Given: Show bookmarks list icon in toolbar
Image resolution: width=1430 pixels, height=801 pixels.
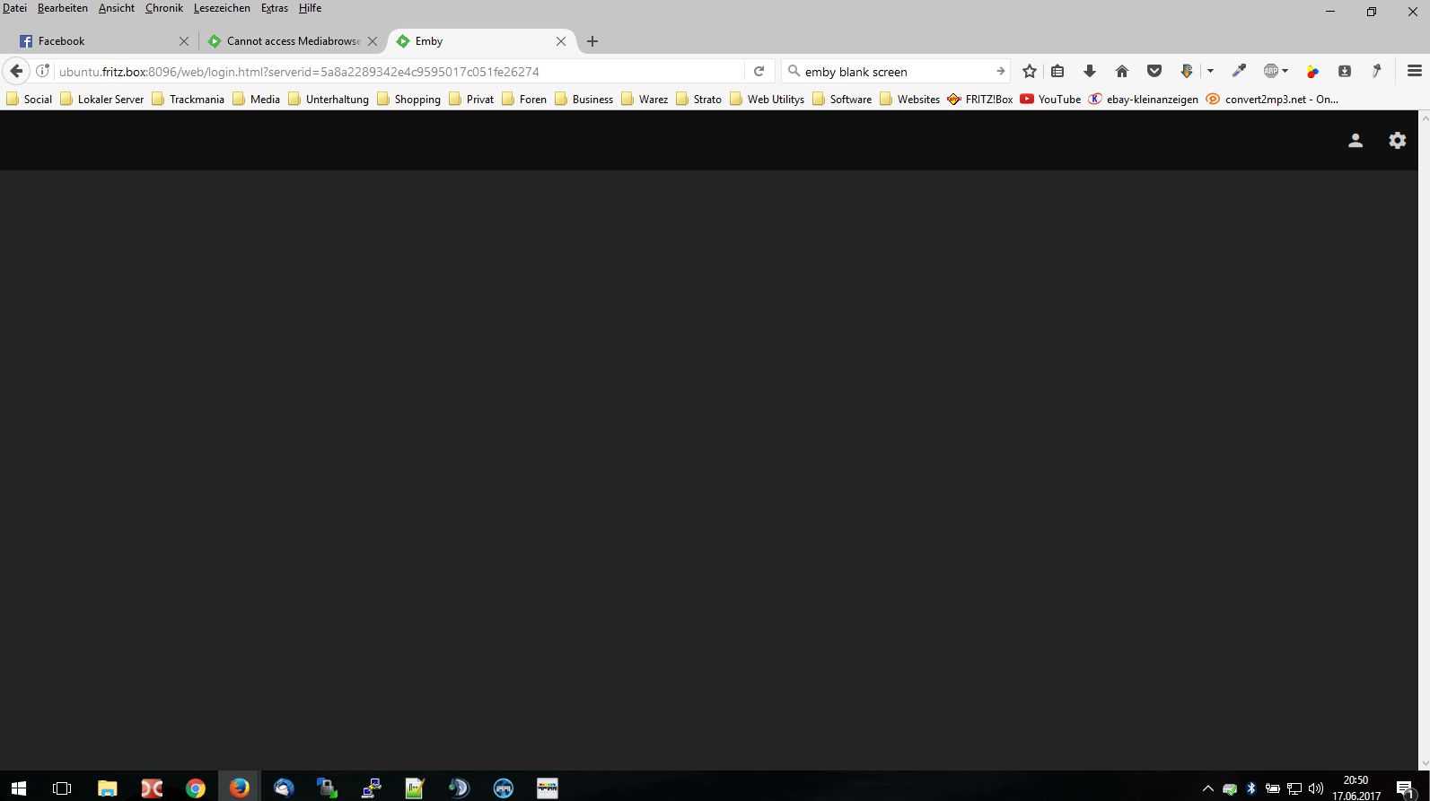Looking at the screenshot, I should 1057,71.
